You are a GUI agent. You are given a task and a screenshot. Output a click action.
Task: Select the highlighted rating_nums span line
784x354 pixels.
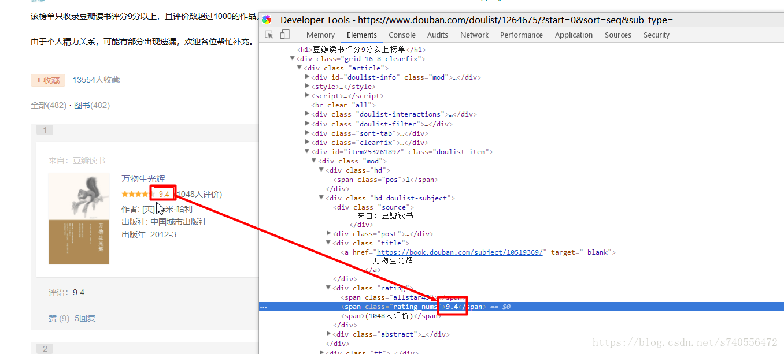click(522, 307)
